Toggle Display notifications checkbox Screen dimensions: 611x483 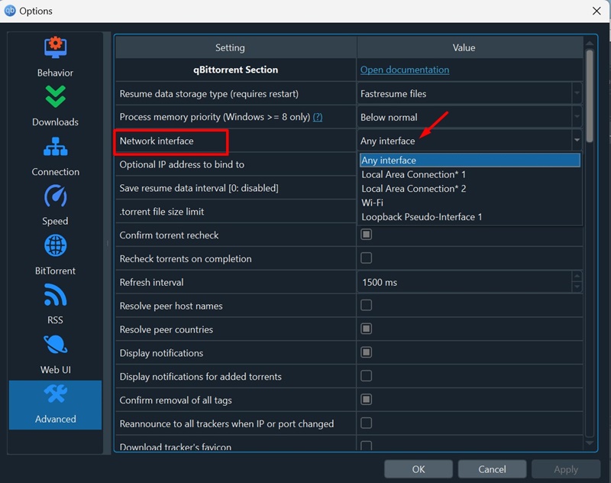point(366,352)
